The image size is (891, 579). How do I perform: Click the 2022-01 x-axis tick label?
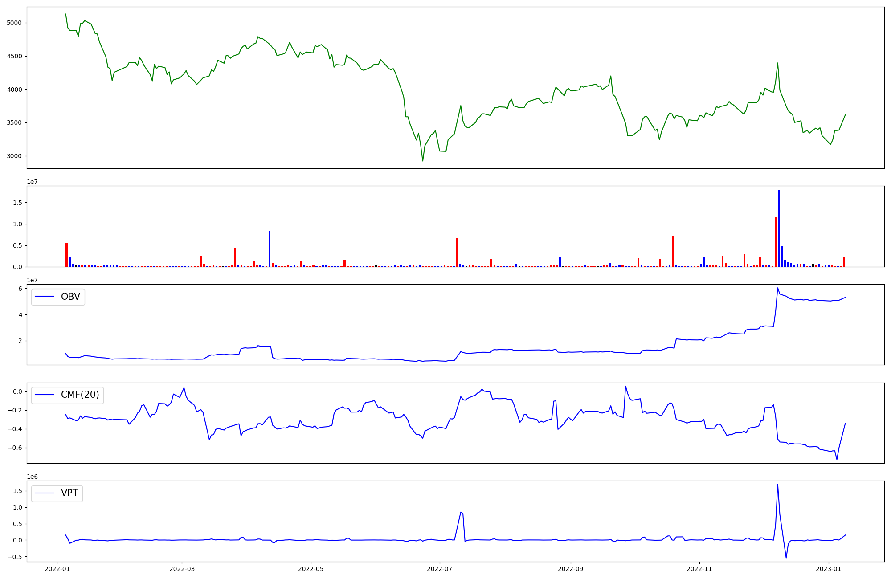click(57, 569)
